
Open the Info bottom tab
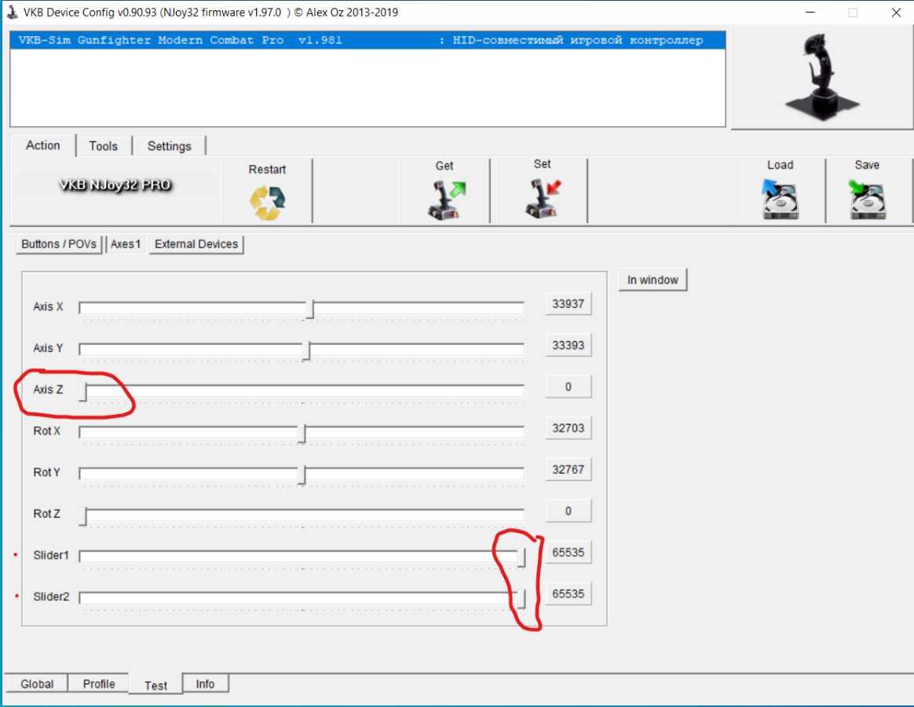point(205,683)
